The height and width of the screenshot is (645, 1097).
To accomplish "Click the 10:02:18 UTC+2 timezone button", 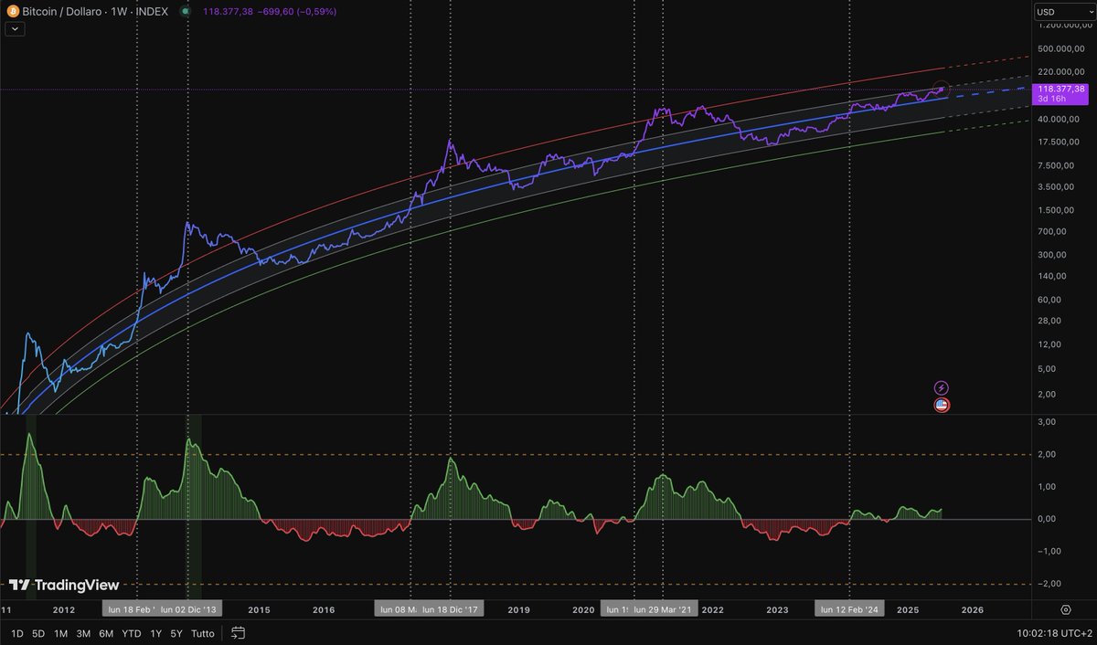I will 1053,633.
